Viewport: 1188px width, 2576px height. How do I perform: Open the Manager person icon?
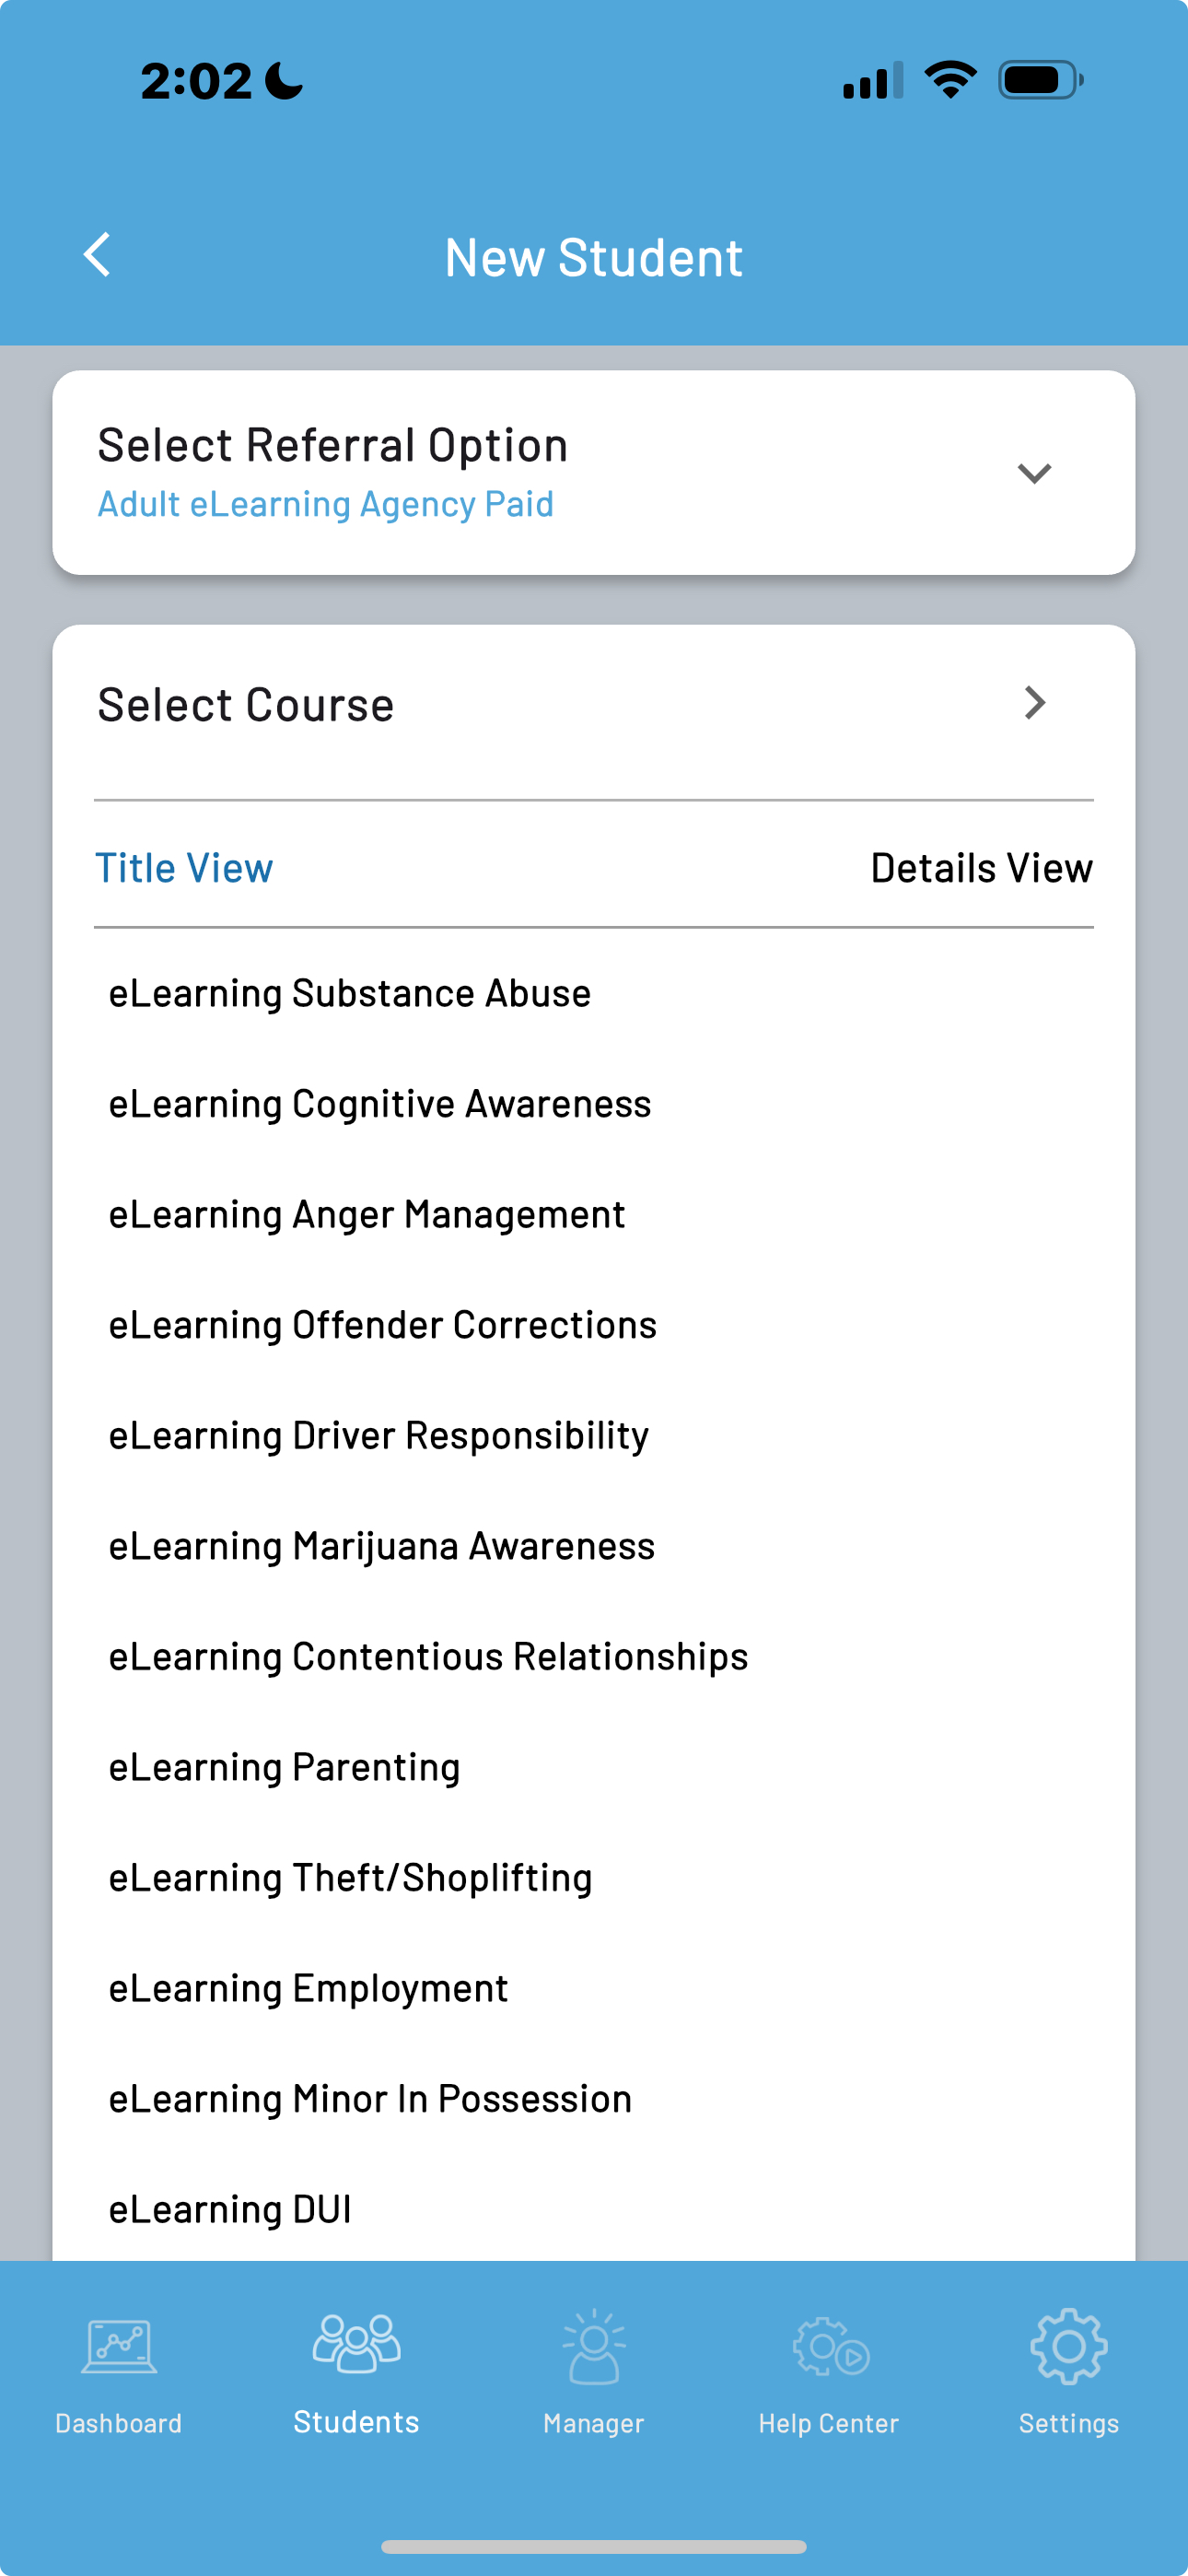pyautogui.click(x=594, y=2345)
